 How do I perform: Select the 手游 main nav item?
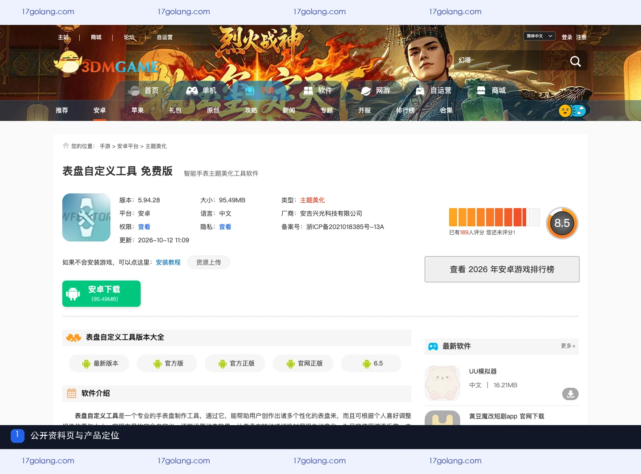[x=260, y=91]
